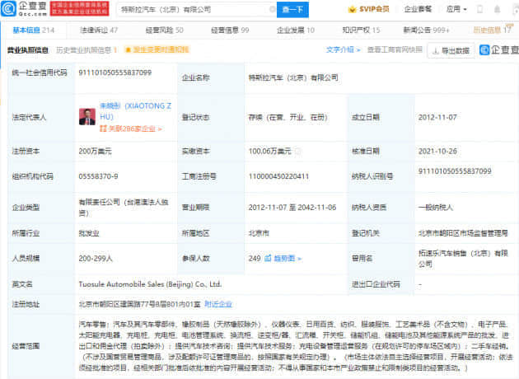Viewport: 519px width, 379px height.
Task: Switch to the 经营信息 99 tab
Action: pos(230,30)
